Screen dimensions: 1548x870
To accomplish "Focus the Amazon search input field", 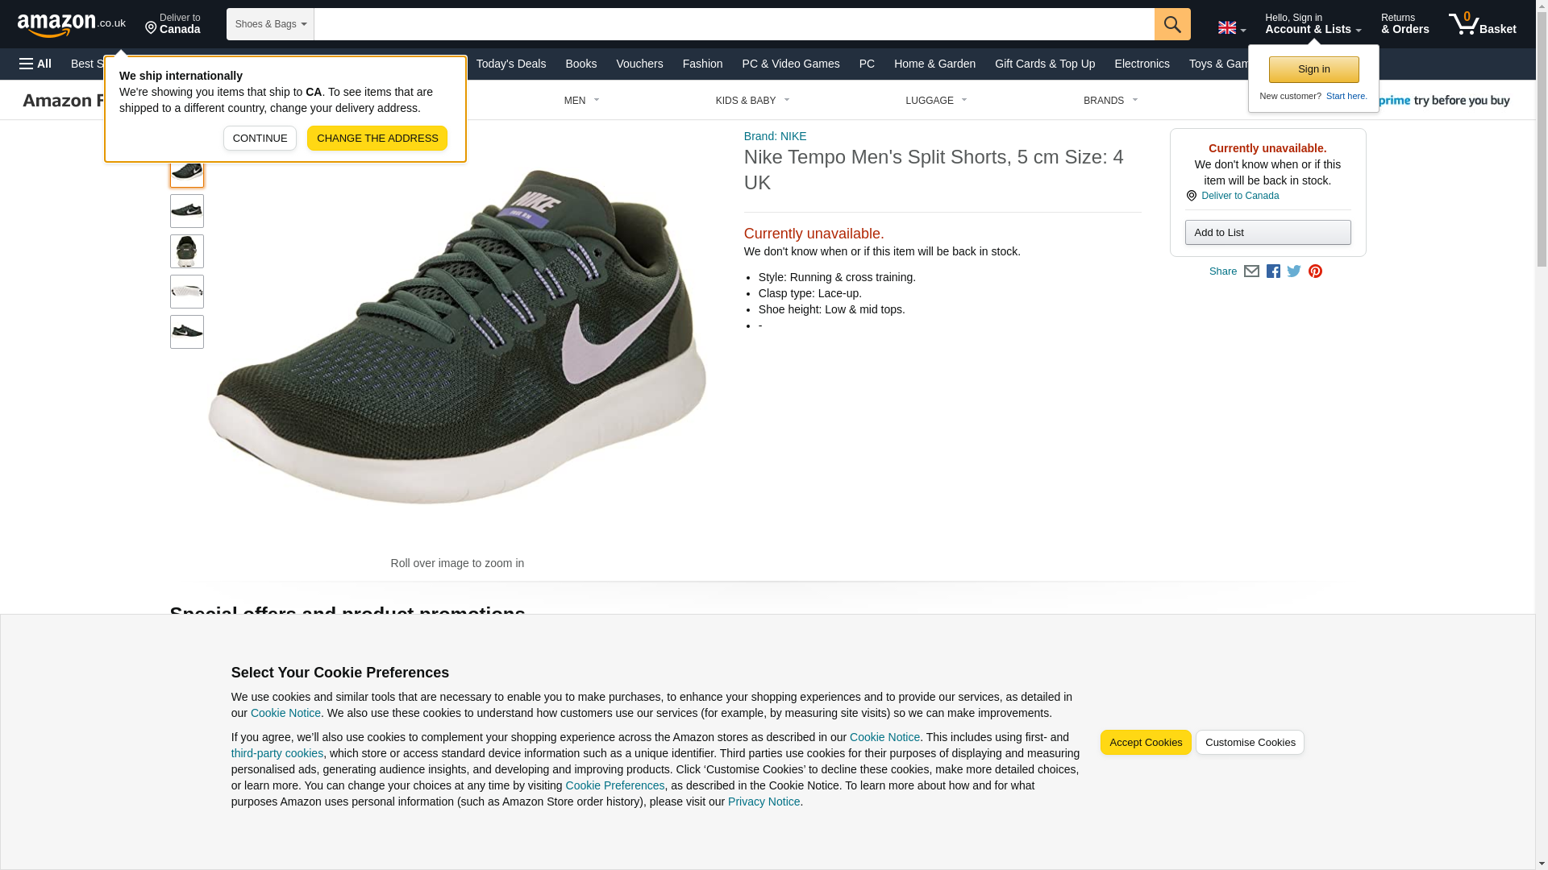I will coord(734,24).
